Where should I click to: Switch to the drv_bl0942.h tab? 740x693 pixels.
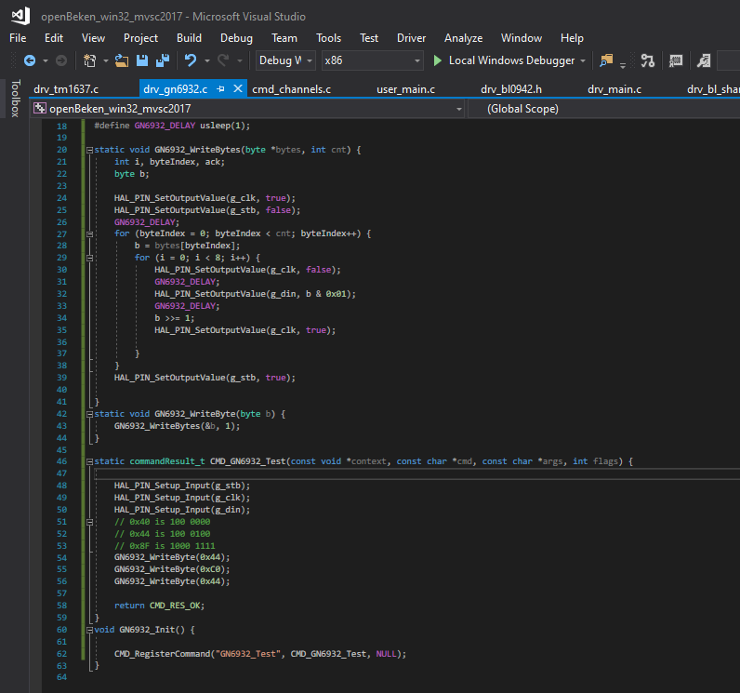tap(511, 89)
